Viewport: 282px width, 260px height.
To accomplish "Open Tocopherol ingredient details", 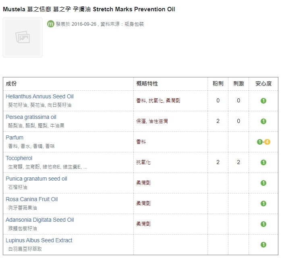I will point(19,158).
